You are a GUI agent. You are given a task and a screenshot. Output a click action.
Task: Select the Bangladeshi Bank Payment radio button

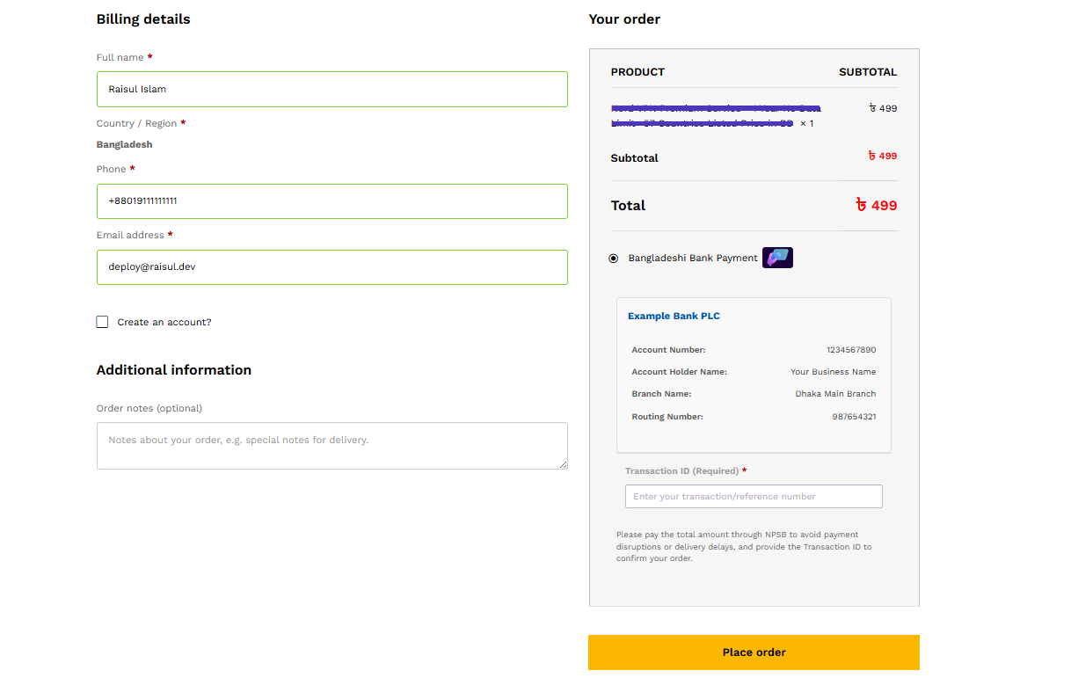pos(613,258)
